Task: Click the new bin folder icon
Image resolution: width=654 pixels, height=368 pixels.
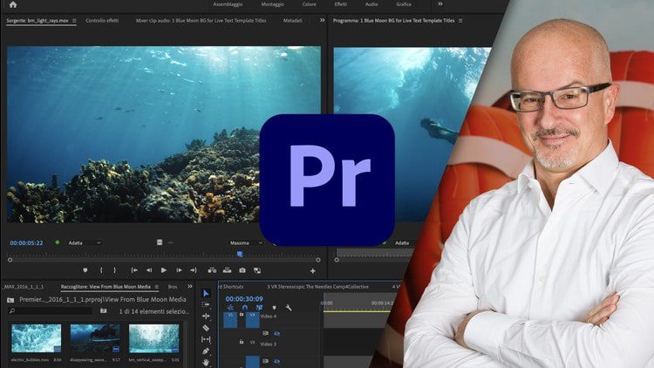Action: (x=103, y=310)
